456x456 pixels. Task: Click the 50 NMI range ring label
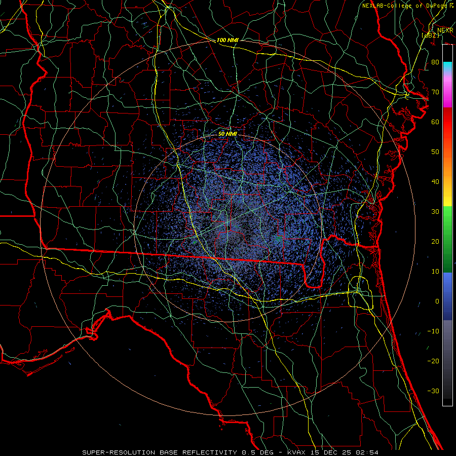coord(227,134)
